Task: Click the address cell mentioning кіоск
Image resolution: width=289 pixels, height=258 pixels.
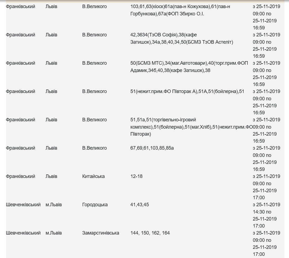Action: [180, 10]
